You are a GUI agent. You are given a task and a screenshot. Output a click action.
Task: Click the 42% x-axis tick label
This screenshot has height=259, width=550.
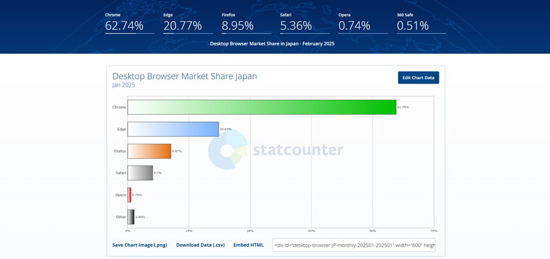(x=311, y=231)
